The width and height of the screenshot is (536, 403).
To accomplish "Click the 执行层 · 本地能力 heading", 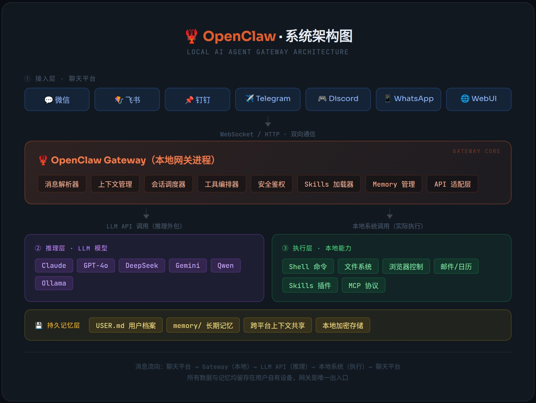I will pyautogui.click(x=317, y=248).
